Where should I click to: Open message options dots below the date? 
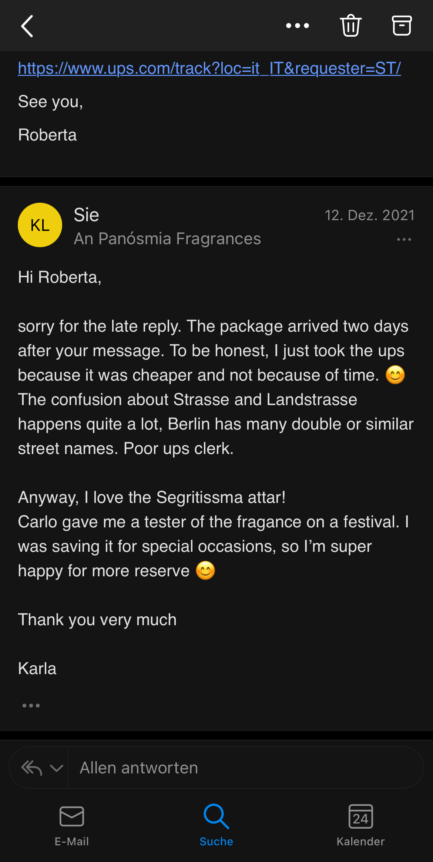point(404,240)
